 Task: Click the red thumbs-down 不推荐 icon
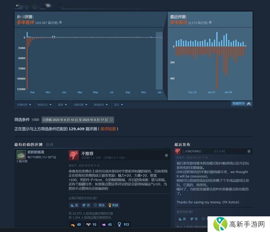pyautogui.click(x=74, y=155)
